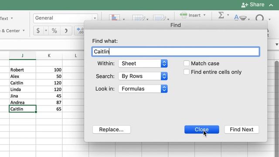Open Format as Table icon

click(x=139, y=17)
